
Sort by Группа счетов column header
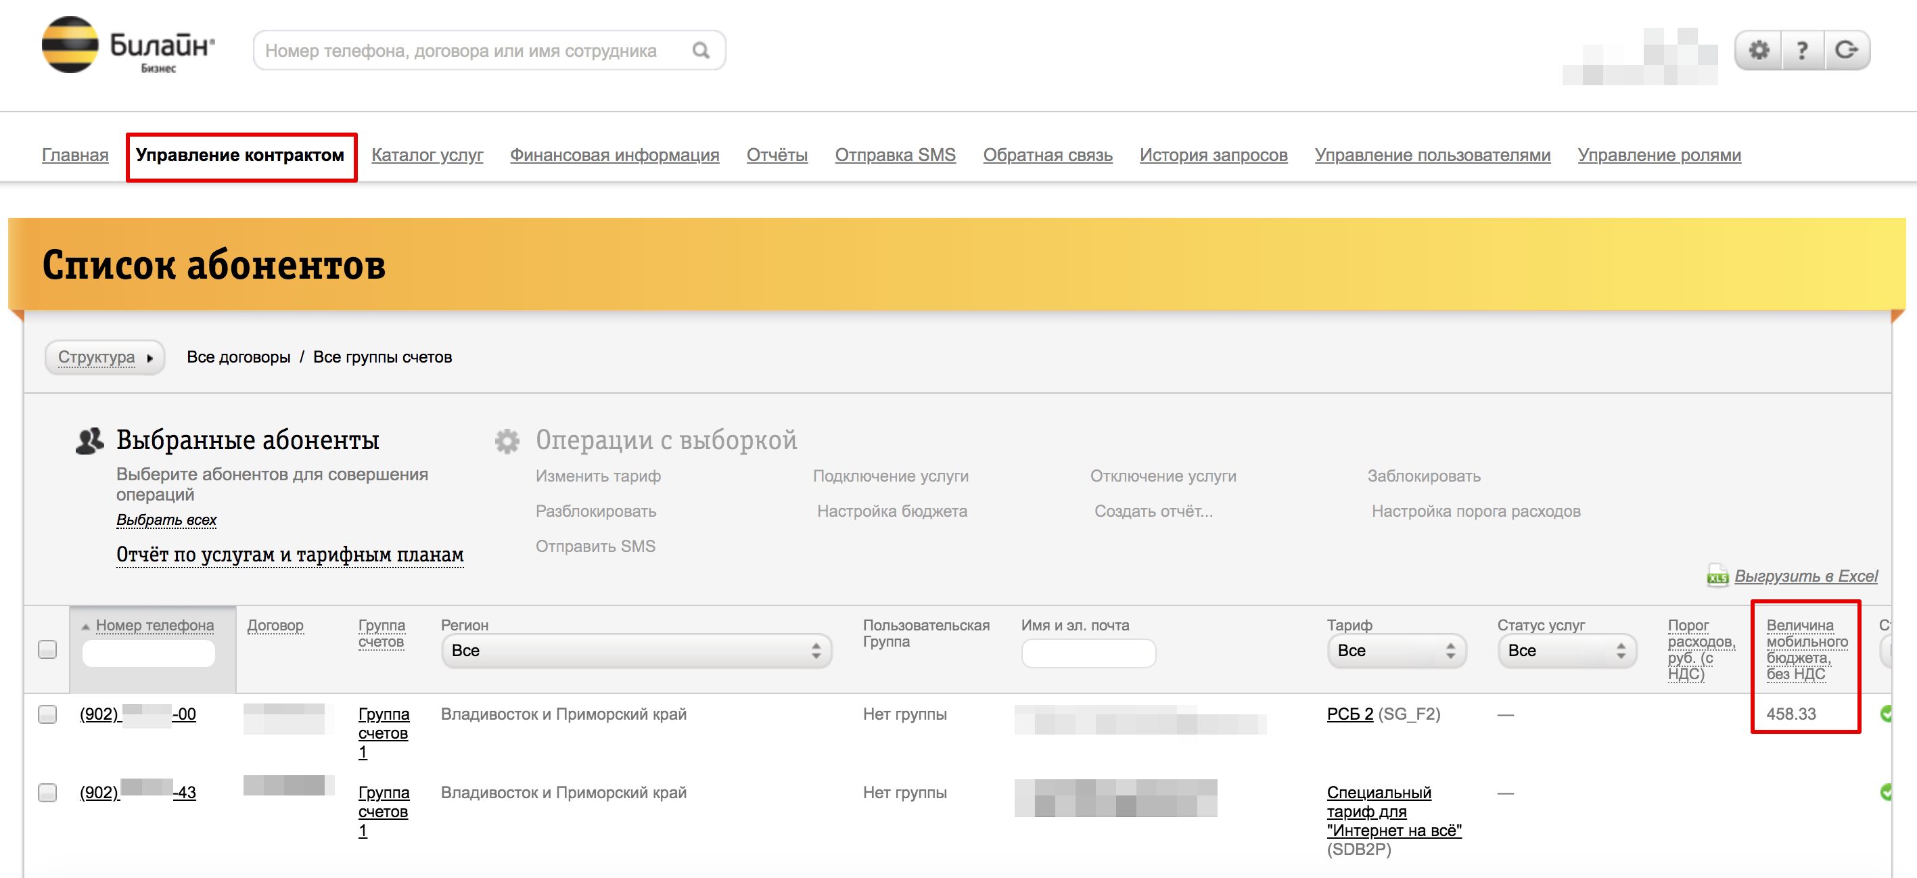pos(382,633)
